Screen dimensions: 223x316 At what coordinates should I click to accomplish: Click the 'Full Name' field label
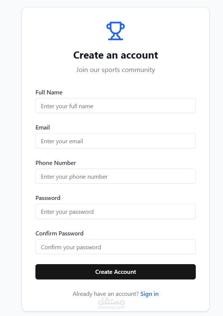tap(49, 93)
